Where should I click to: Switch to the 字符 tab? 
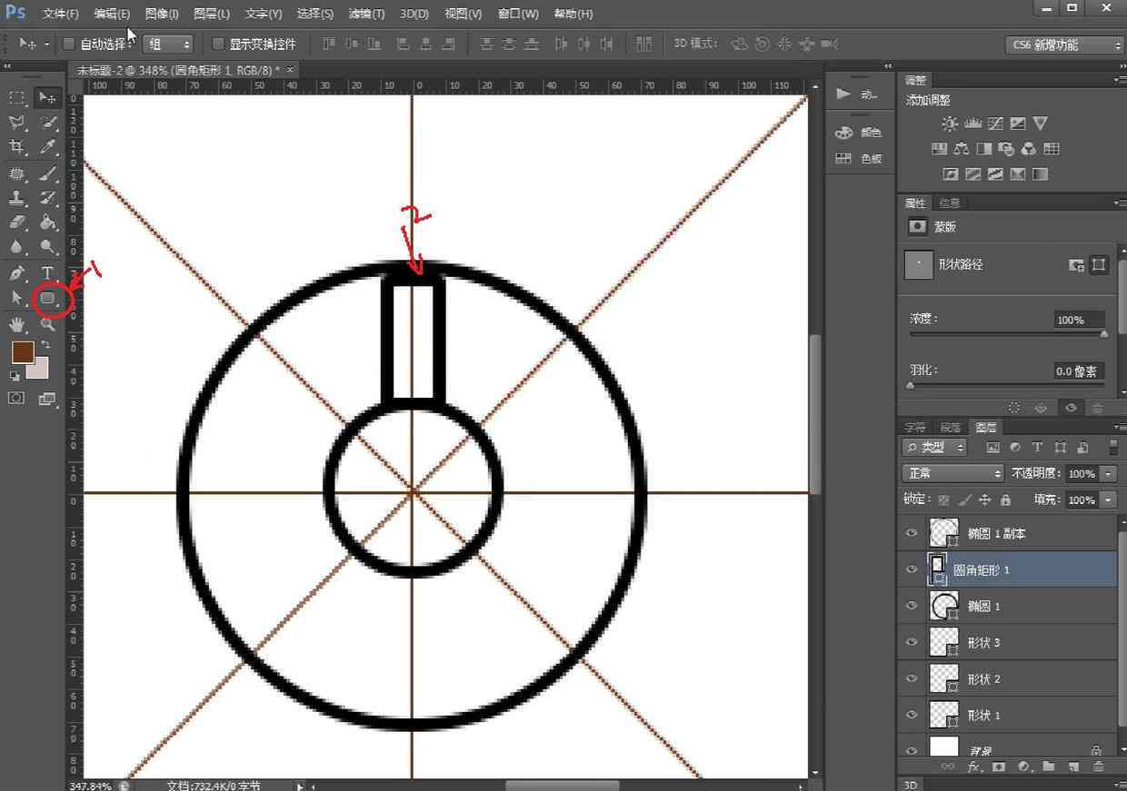click(915, 427)
